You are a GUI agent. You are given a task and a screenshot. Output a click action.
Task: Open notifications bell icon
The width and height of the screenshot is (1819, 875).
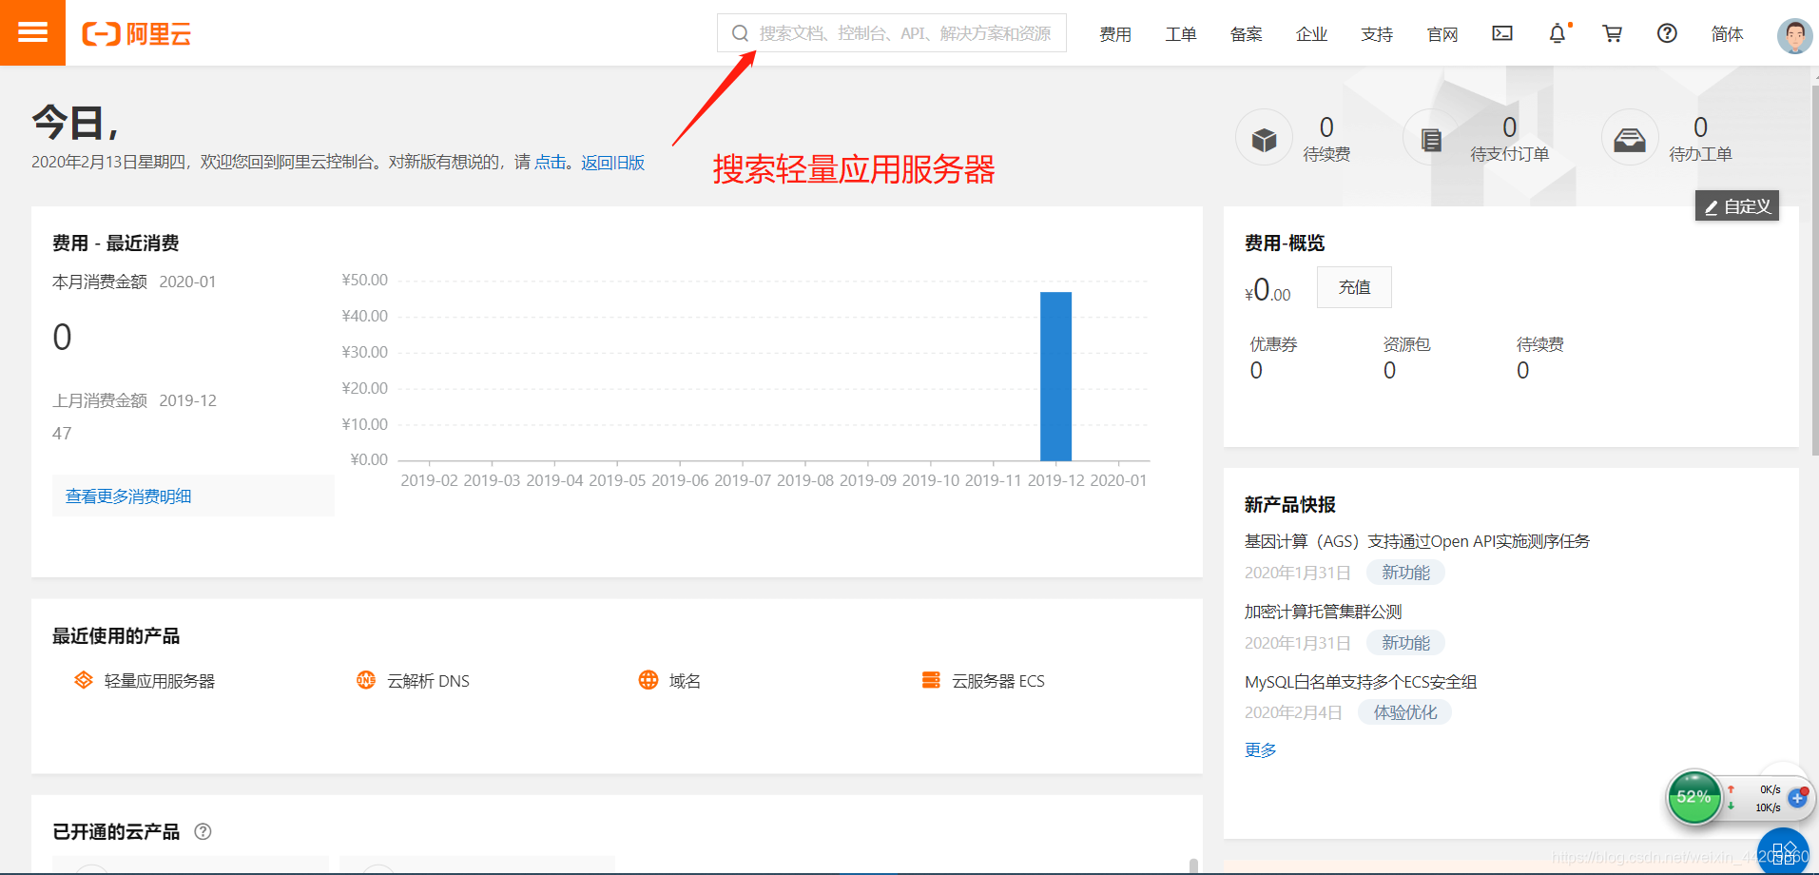pyautogui.click(x=1558, y=33)
